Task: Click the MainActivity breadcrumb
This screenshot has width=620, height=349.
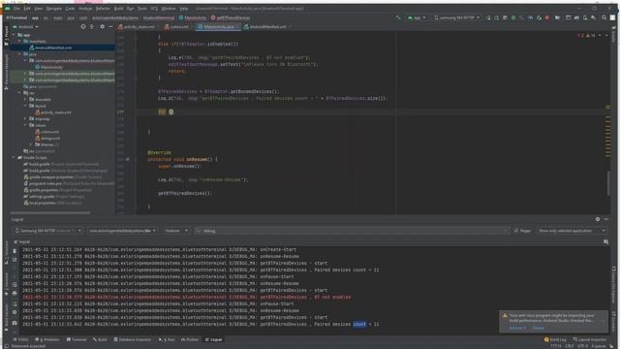Action: (x=193, y=17)
